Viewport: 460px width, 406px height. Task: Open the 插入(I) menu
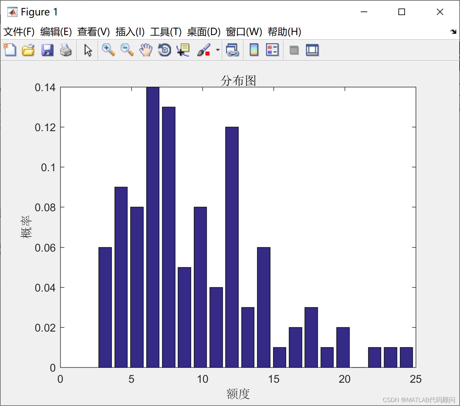[129, 32]
